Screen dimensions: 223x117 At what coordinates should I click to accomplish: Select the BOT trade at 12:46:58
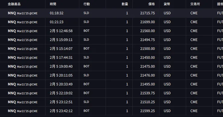click(x=111, y=31)
